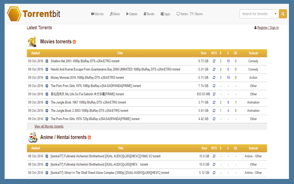Go to Series / TV Shows section
Image resolution: width=294 pixels, height=184 pixels.
(x=190, y=14)
